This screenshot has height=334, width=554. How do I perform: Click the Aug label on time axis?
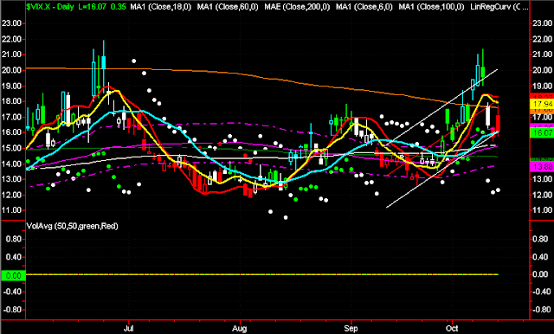click(x=239, y=329)
